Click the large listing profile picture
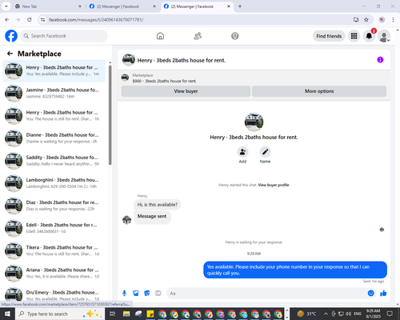 (x=254, y=122)
